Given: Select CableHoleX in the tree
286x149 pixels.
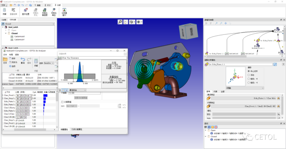Looking at the screenshot, I should [x=19, y=36].
